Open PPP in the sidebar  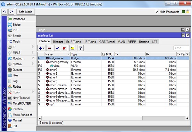21,30
